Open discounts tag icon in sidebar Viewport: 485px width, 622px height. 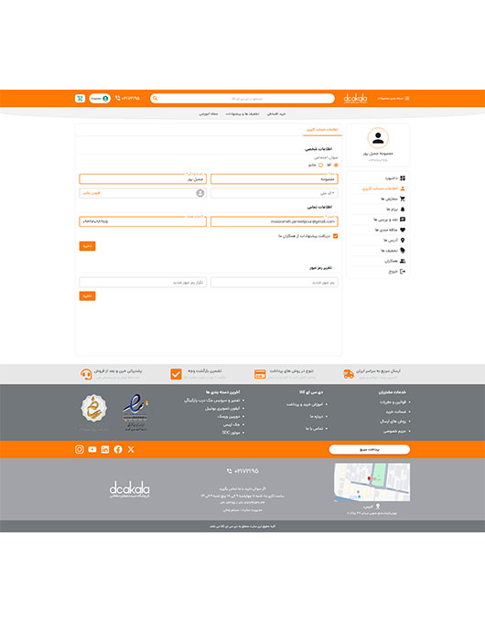click(x=403, y=251)
